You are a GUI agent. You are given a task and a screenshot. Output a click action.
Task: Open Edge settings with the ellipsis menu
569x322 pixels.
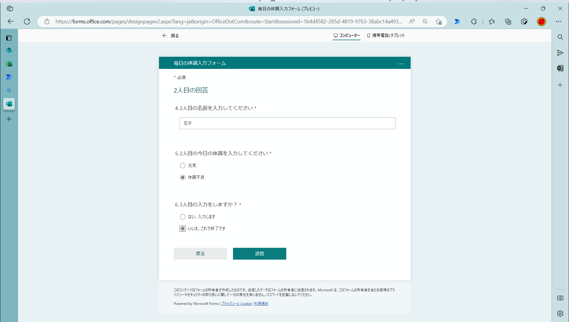[x=559, y=22]
